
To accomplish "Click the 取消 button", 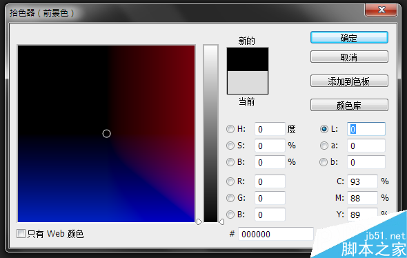I will pos(349,57).
